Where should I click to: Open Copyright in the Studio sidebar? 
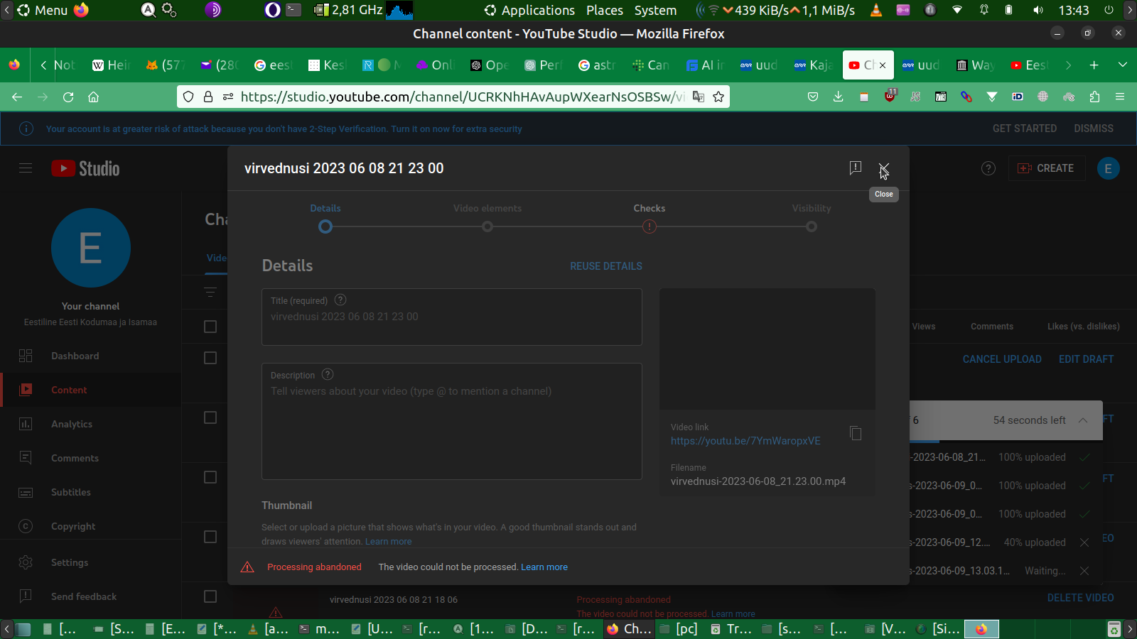click(x=91, y=526)
